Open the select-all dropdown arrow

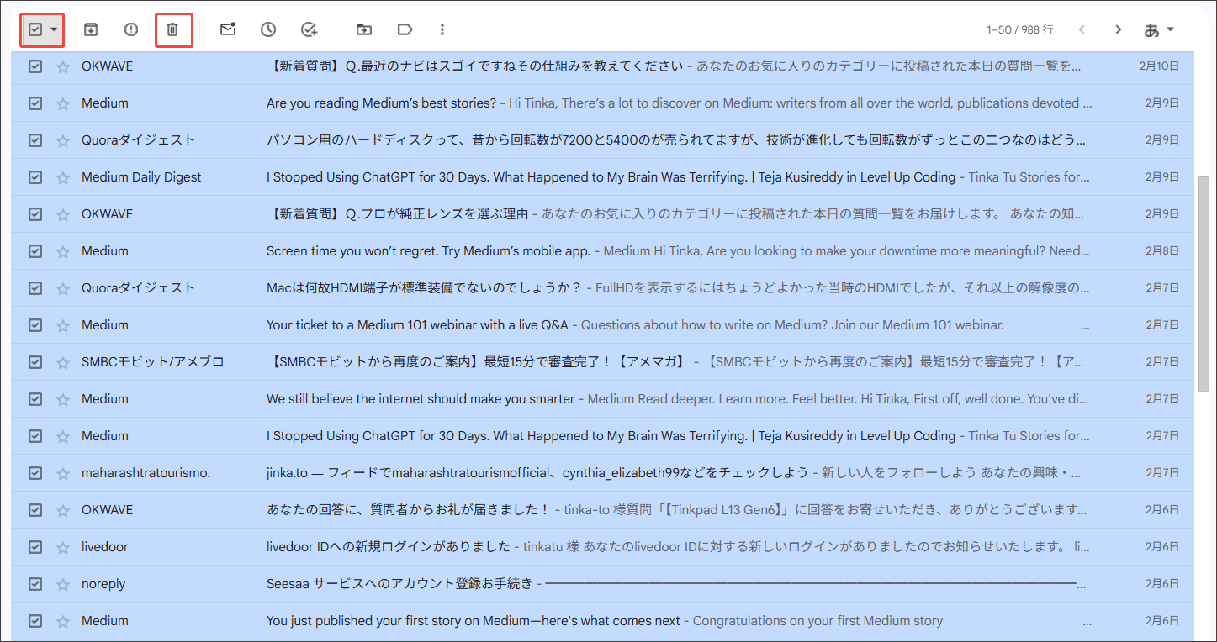tap(52, 29)
